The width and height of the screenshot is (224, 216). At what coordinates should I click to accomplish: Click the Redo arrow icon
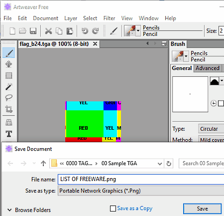tap(96, 31)
